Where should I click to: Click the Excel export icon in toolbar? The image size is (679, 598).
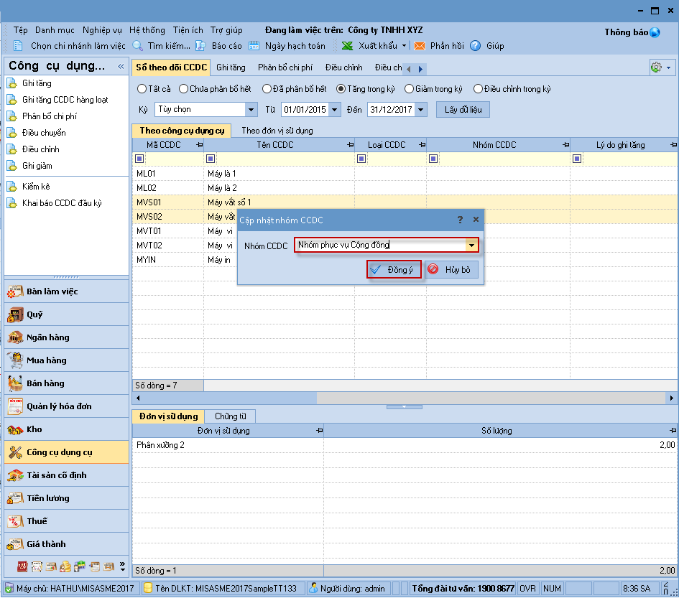348,46
